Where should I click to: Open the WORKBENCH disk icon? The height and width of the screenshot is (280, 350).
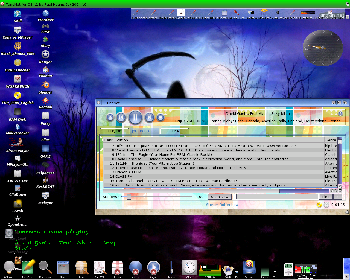17,82
